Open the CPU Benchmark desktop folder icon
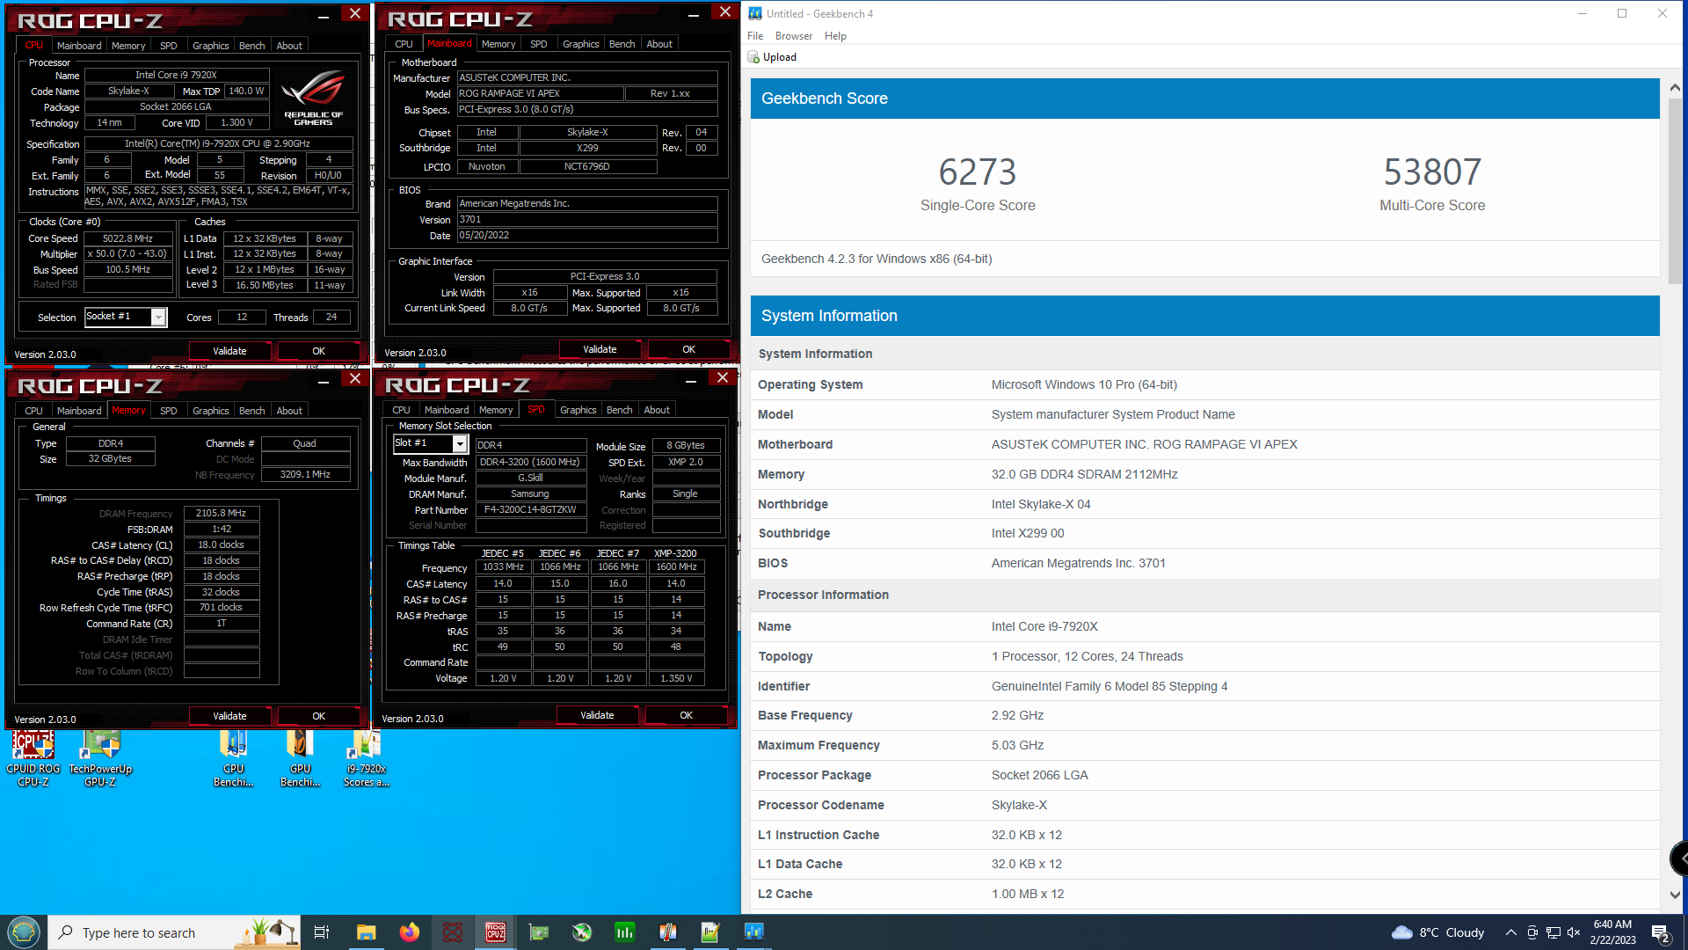Viewport: 1688px width, 950px height. point(233,758)
